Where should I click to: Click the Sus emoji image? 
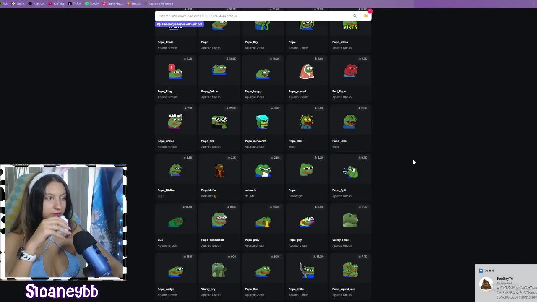click(175, 221)
